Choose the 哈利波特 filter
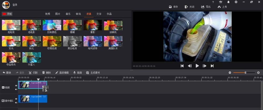The height and width of the screenshot is (110, 263). [x=93, y=41]
